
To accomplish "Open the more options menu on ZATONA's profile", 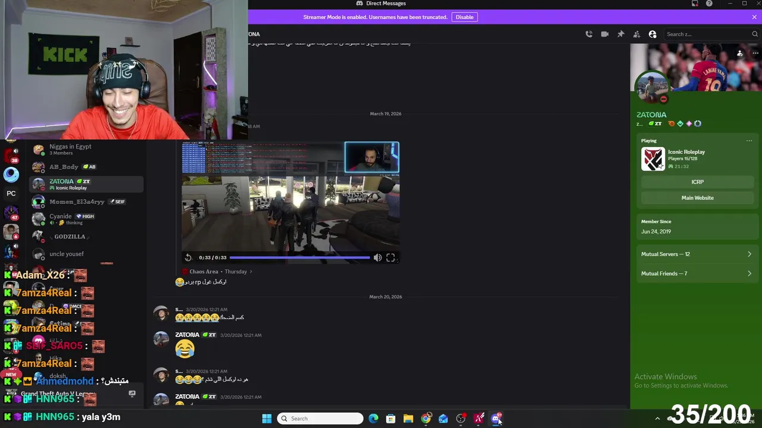I will click(755, 53).
